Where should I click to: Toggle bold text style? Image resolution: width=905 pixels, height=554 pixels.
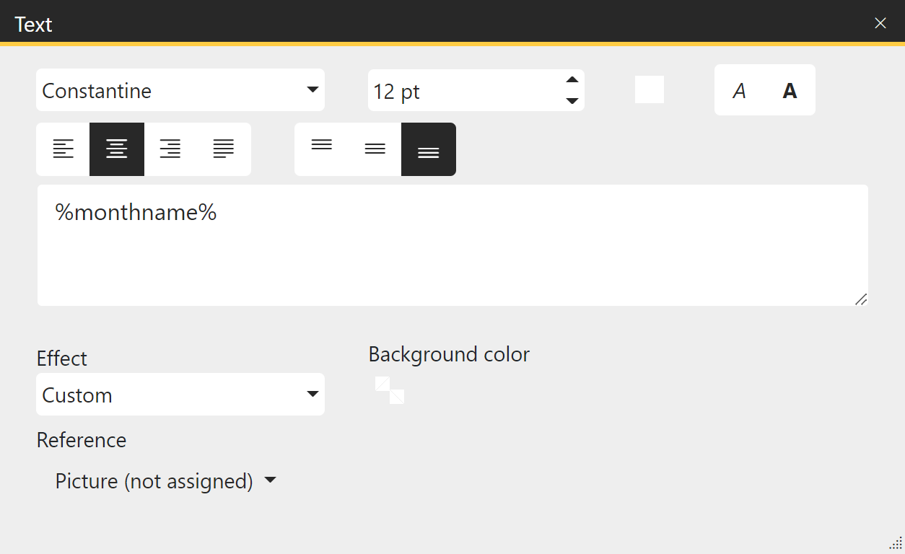click(x=790, y=91)
